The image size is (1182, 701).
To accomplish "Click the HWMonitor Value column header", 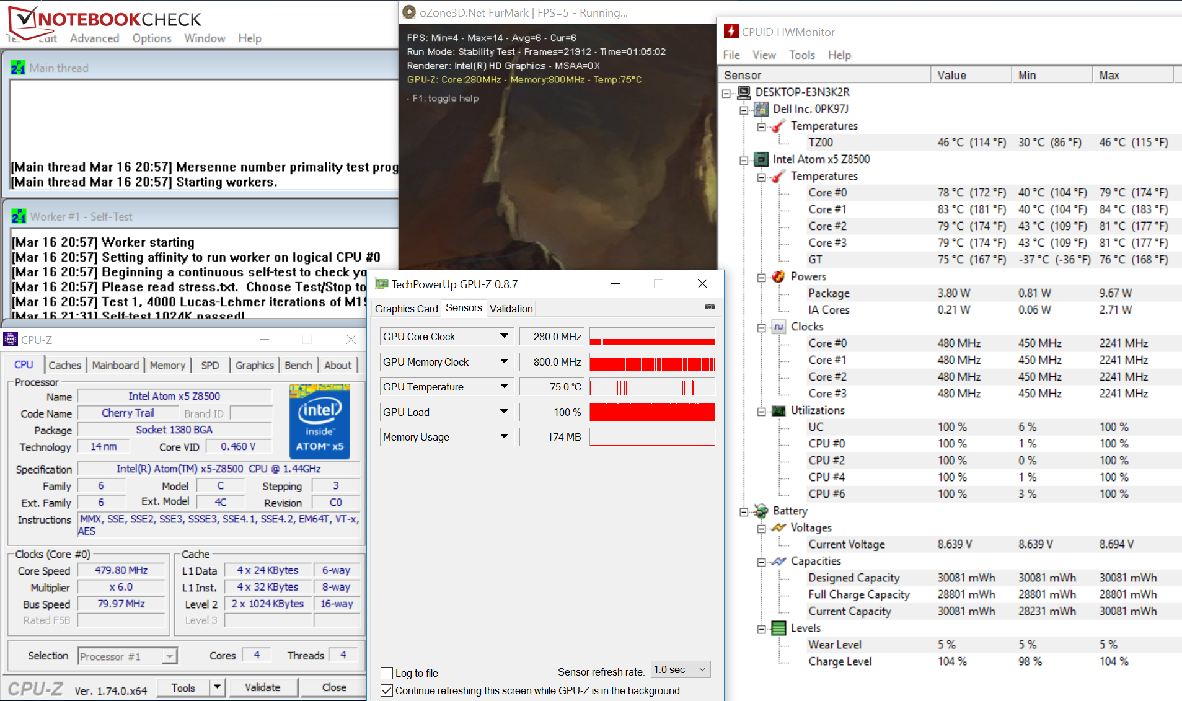I will [971, 75].
